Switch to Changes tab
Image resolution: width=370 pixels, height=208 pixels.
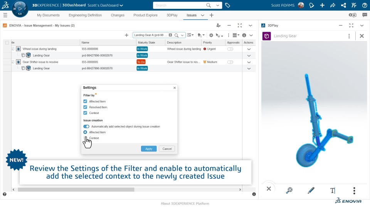click(118, 15)
